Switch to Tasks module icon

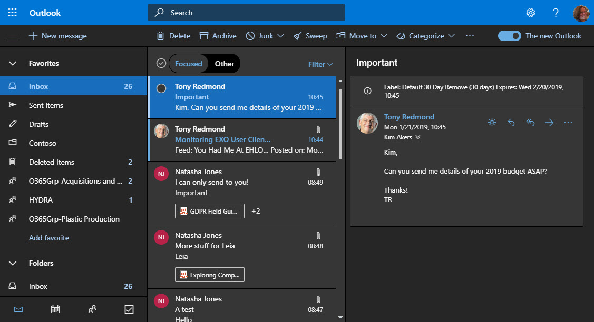click(129, 309)
